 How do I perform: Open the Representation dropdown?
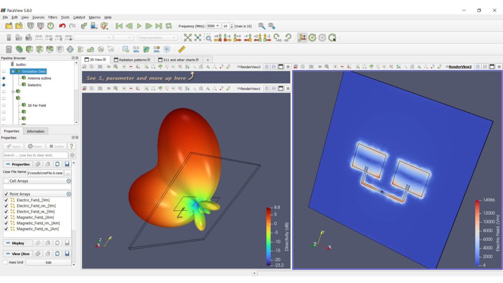[x=158, y=38]
